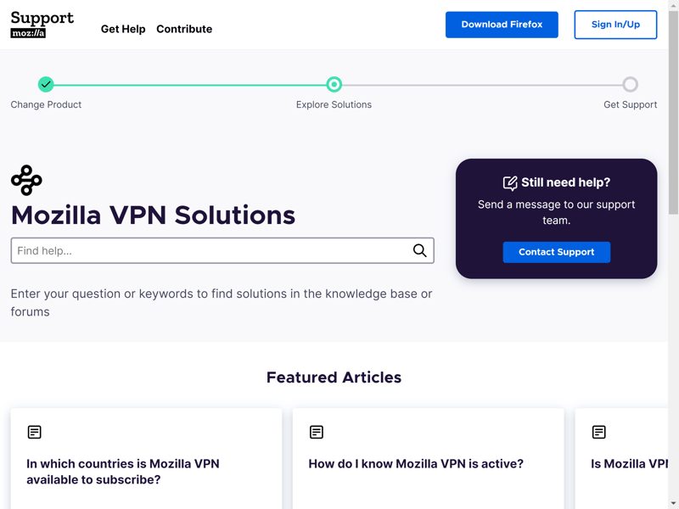Click the scrollbar up arrow
Viewport: 679px width, 509px height.
click(673, 5)
